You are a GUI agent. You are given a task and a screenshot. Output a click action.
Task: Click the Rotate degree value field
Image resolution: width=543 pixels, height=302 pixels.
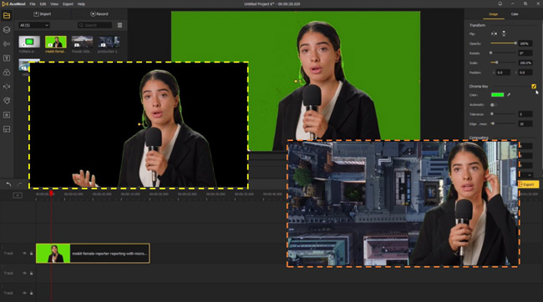point(525,53)
